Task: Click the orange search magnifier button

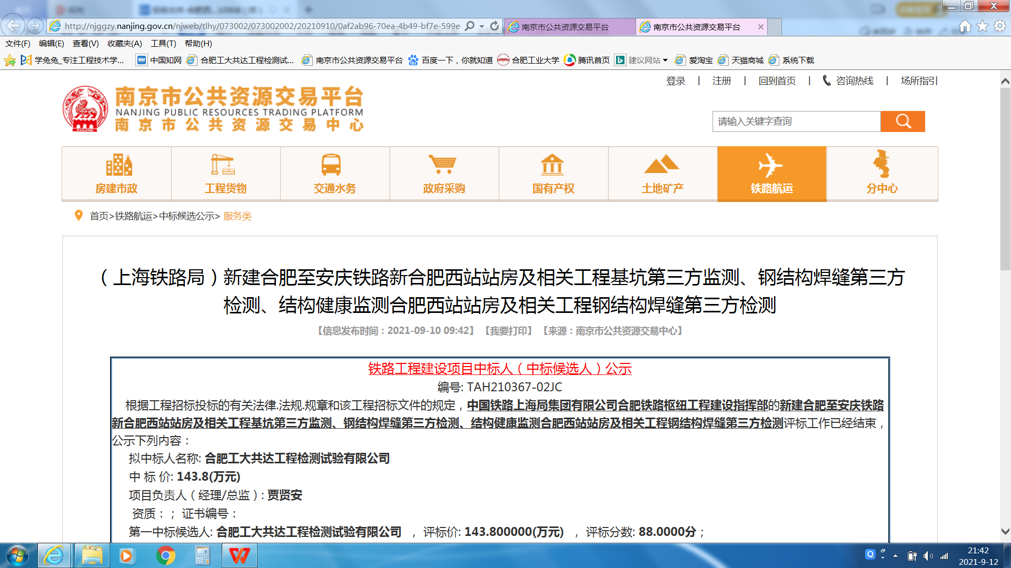Action: point(903,121)
